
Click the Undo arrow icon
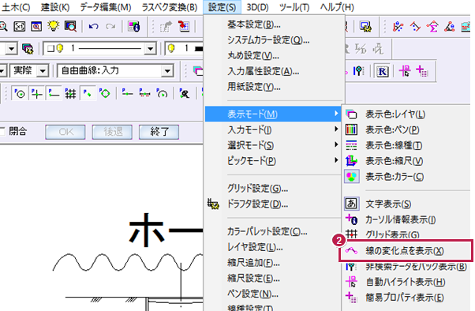point(93,27)
